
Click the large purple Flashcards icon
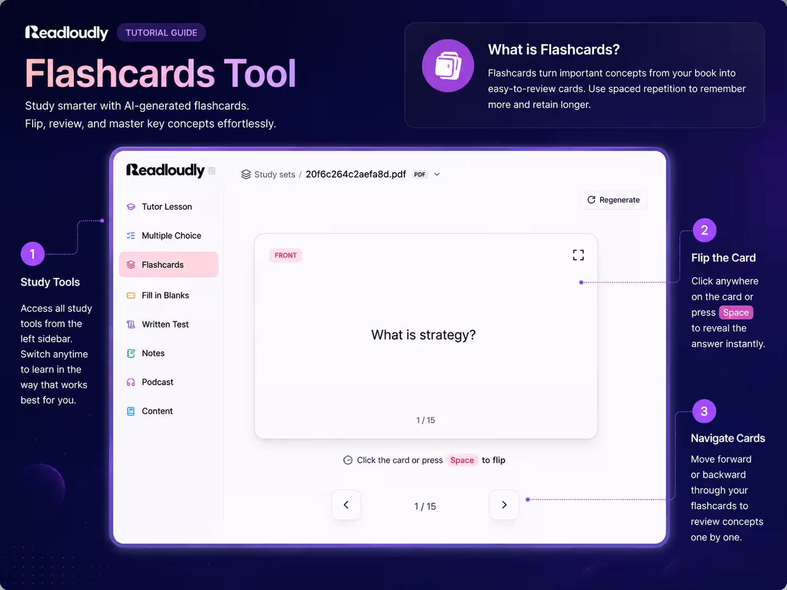[x=448, y=66]
